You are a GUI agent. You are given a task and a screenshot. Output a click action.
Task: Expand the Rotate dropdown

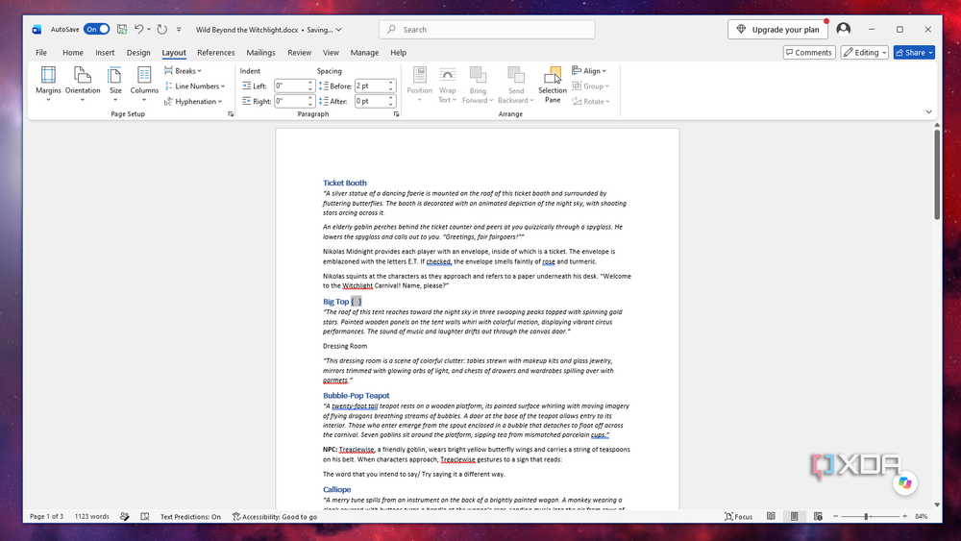[591, 102]
